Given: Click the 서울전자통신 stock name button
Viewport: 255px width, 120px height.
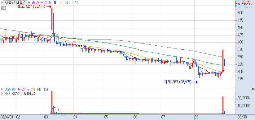Looking at the screenshot, I should [15, 2].
